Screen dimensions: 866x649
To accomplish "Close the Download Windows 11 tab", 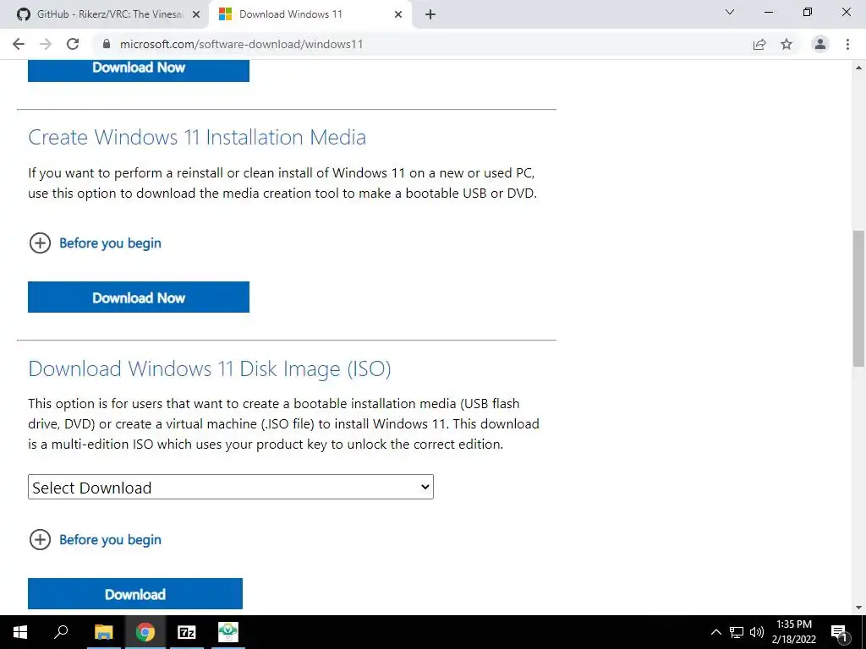I will point(398,14).
